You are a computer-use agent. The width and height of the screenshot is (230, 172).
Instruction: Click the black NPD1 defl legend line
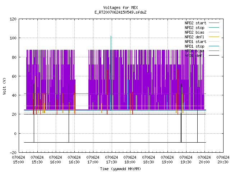214,56
